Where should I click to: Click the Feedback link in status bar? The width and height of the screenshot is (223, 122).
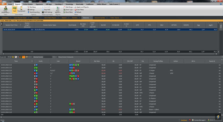(184, 120)
